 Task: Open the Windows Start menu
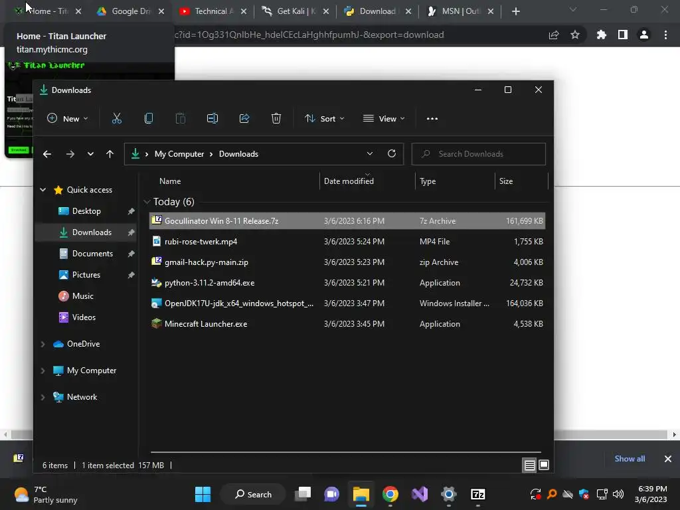203,494
